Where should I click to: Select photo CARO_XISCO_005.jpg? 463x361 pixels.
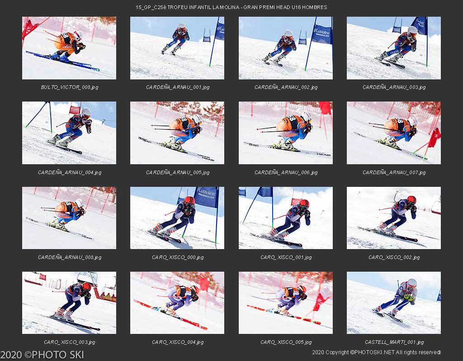click(286, 303)
